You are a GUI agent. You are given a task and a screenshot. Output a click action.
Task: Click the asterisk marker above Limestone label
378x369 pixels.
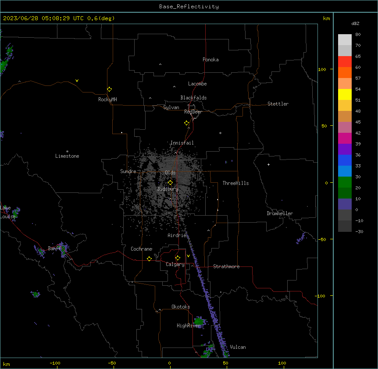(x=67, y=152)
